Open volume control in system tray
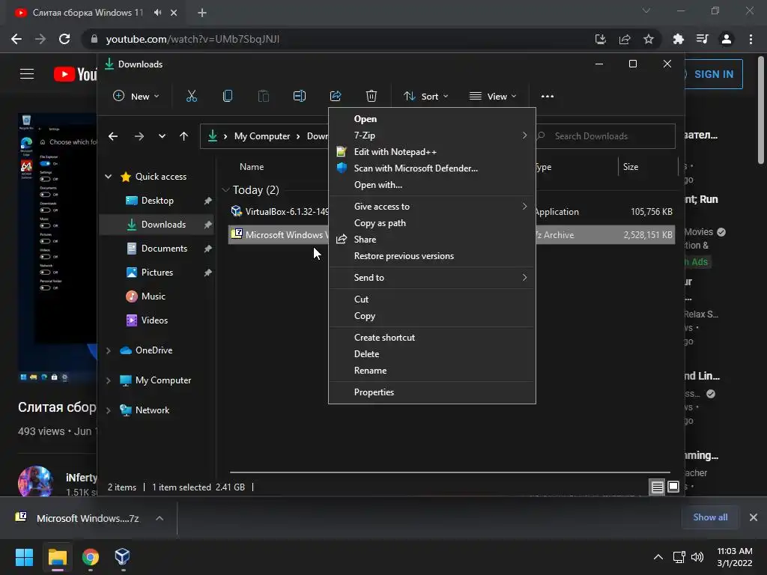Viewport: 767px width, 575px height. [x=697, y=557]
